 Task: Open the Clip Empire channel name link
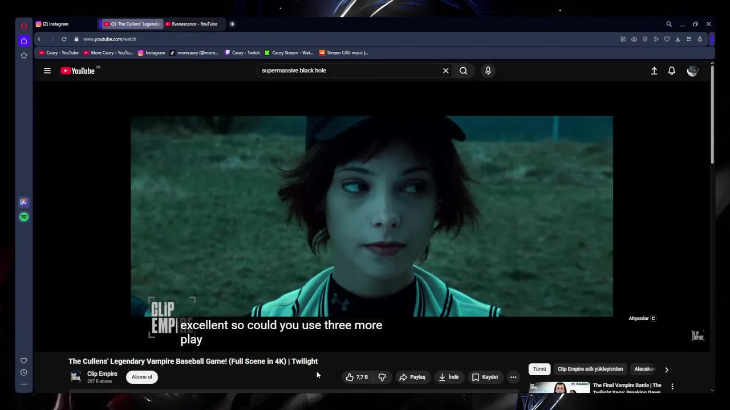click(x=102, y=374)
